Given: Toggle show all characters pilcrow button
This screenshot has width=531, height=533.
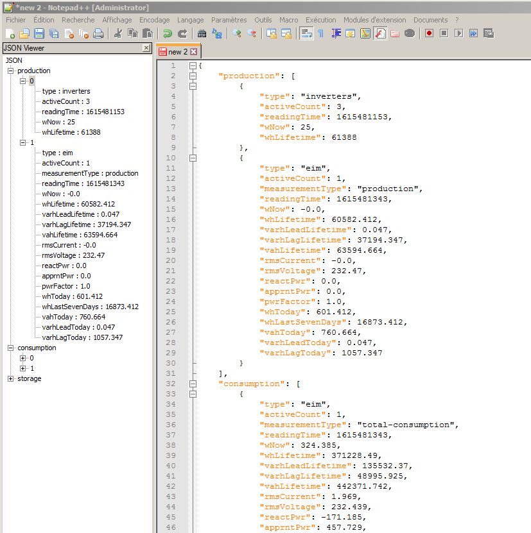Looking at the screenshot, I should pos(320,33).
